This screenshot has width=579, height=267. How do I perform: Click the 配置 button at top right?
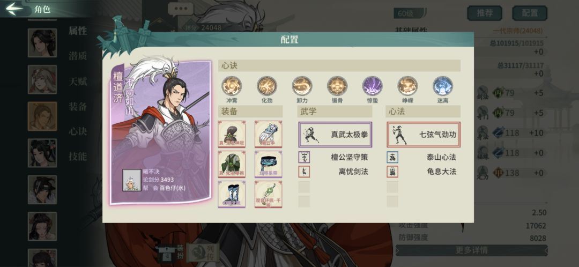pyautogui.click(x=530, y=13)
